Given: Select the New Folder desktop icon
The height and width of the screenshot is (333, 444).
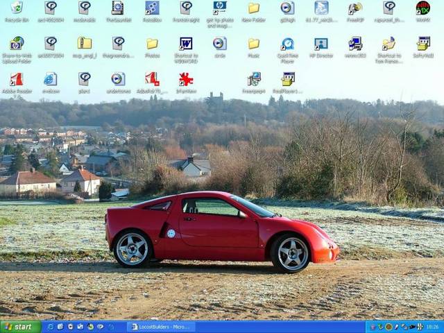Looking at the screenshot, I should pos(253,8).
